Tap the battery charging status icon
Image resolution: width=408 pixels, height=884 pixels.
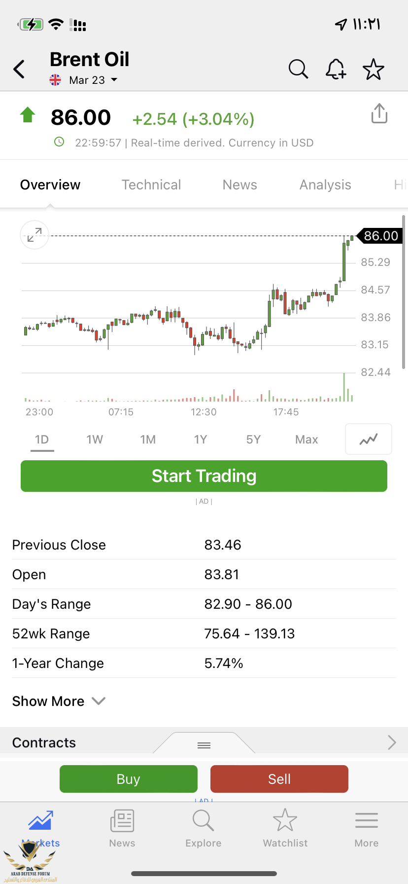tap(31, 24)
